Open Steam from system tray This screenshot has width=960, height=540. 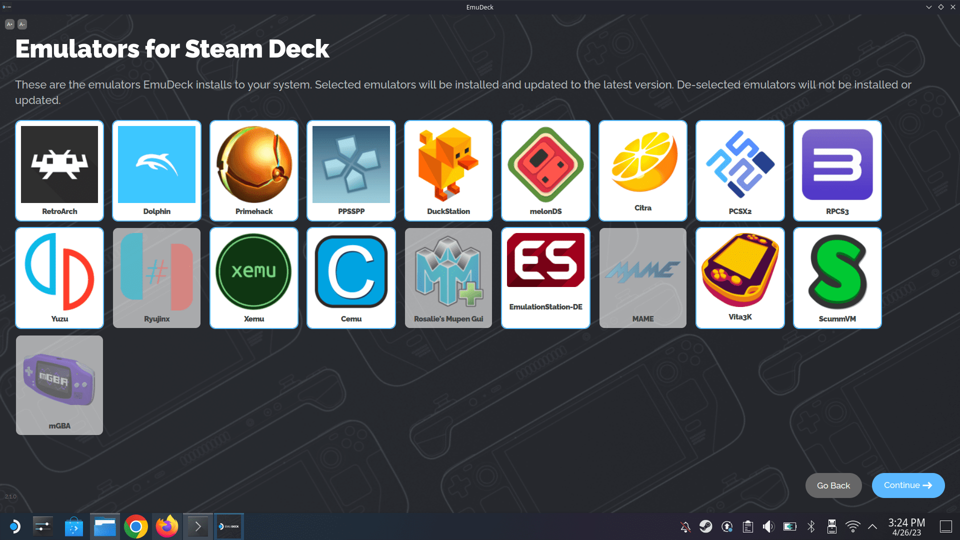click(x=706, y=526)
